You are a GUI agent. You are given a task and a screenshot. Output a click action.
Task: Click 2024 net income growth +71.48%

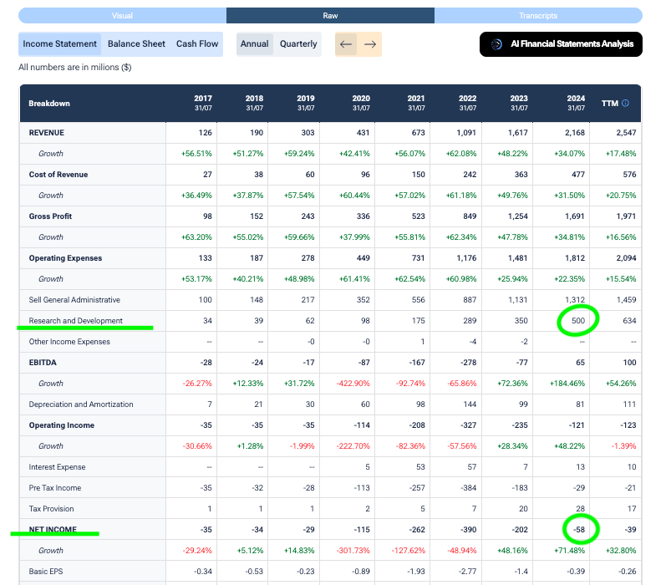[x=570, y=551]
